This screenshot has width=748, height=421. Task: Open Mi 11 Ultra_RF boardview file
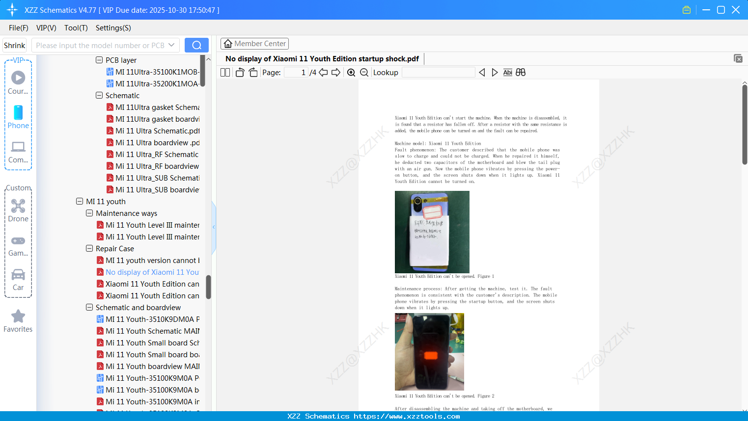click(153, 166)
